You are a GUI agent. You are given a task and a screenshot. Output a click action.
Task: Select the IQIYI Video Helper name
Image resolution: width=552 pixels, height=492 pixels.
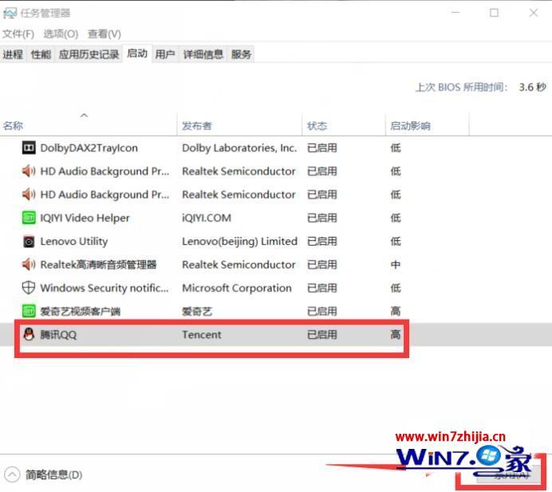click(x=85, y=218)
